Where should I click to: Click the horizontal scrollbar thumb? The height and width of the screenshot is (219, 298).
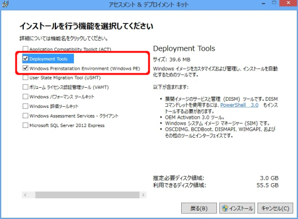click(x=87, y=195)
